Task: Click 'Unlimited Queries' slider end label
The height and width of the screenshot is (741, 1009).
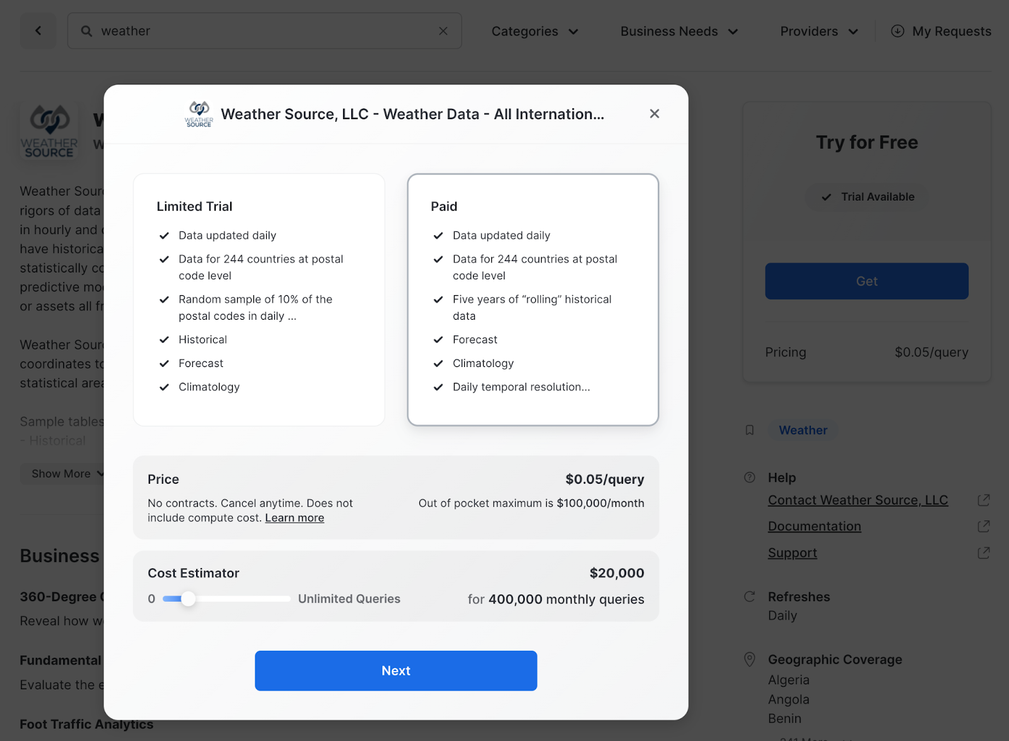Action: coord(349,599)
